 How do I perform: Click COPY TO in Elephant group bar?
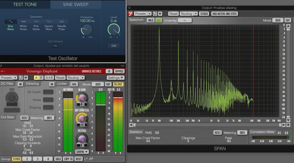point(68,159)
